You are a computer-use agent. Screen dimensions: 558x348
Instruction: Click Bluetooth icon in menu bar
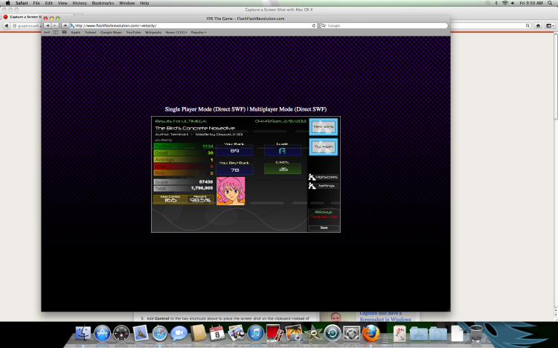pos(496,3)
